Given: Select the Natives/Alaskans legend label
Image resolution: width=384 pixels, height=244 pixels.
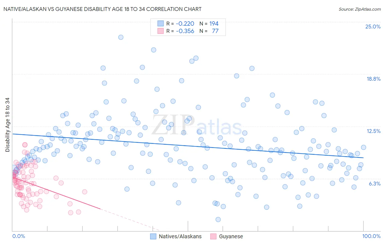Looking at the screenshot, I should pyautogui.click(x=180, y=236).
